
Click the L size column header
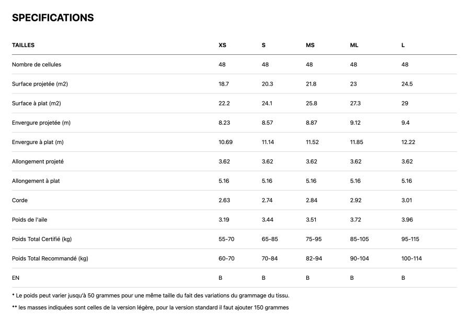[x=403, y=45]
